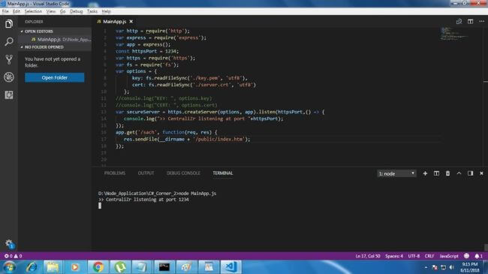This screenshot has width=488, height=274.
Task: Click 'Ln 17, Col 50' in status bar
Action: tap(368, 256)
